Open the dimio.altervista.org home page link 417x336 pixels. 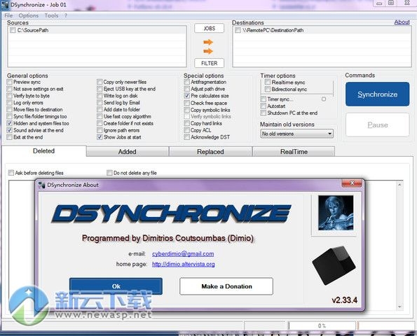pos(184,264)
